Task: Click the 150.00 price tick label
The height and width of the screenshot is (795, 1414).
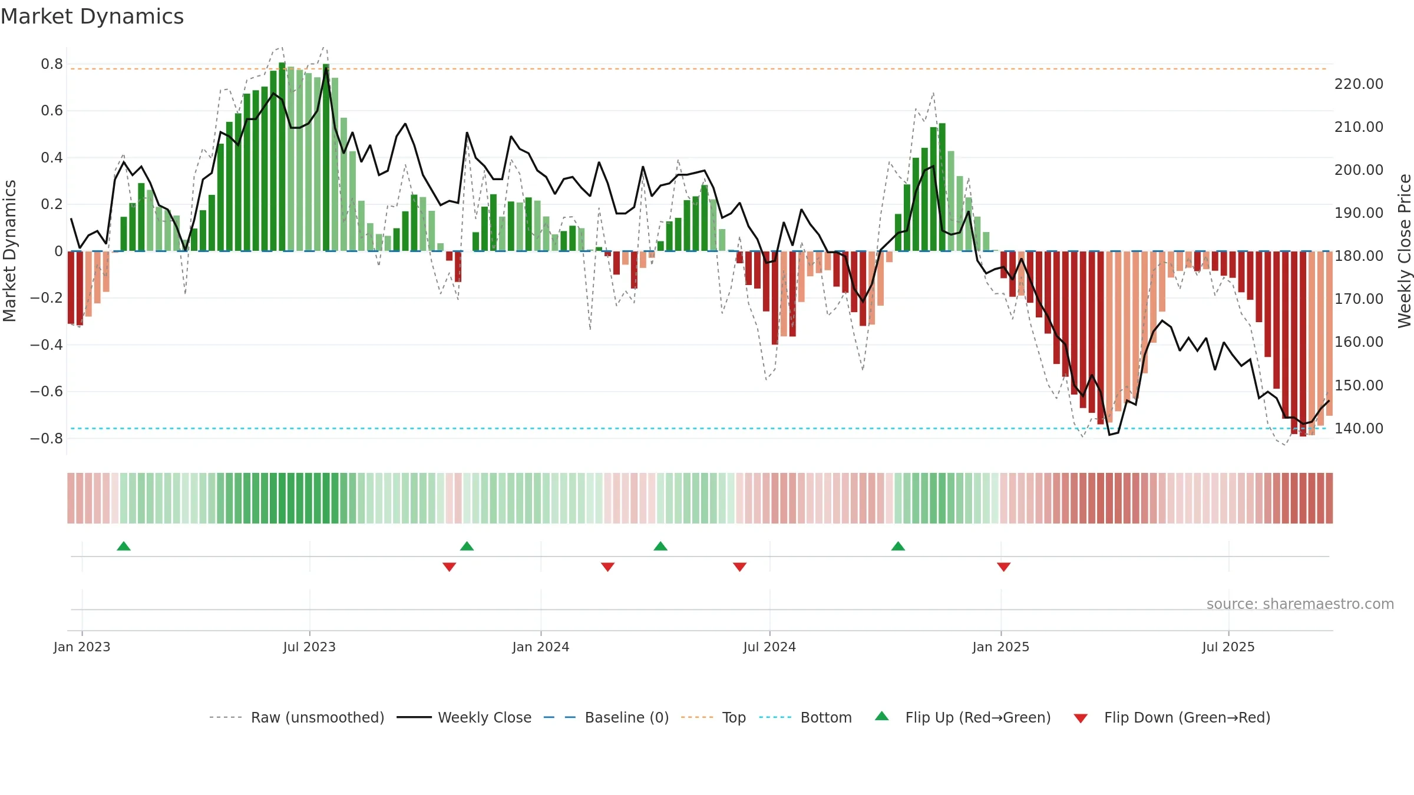Action: point(1359,385)
